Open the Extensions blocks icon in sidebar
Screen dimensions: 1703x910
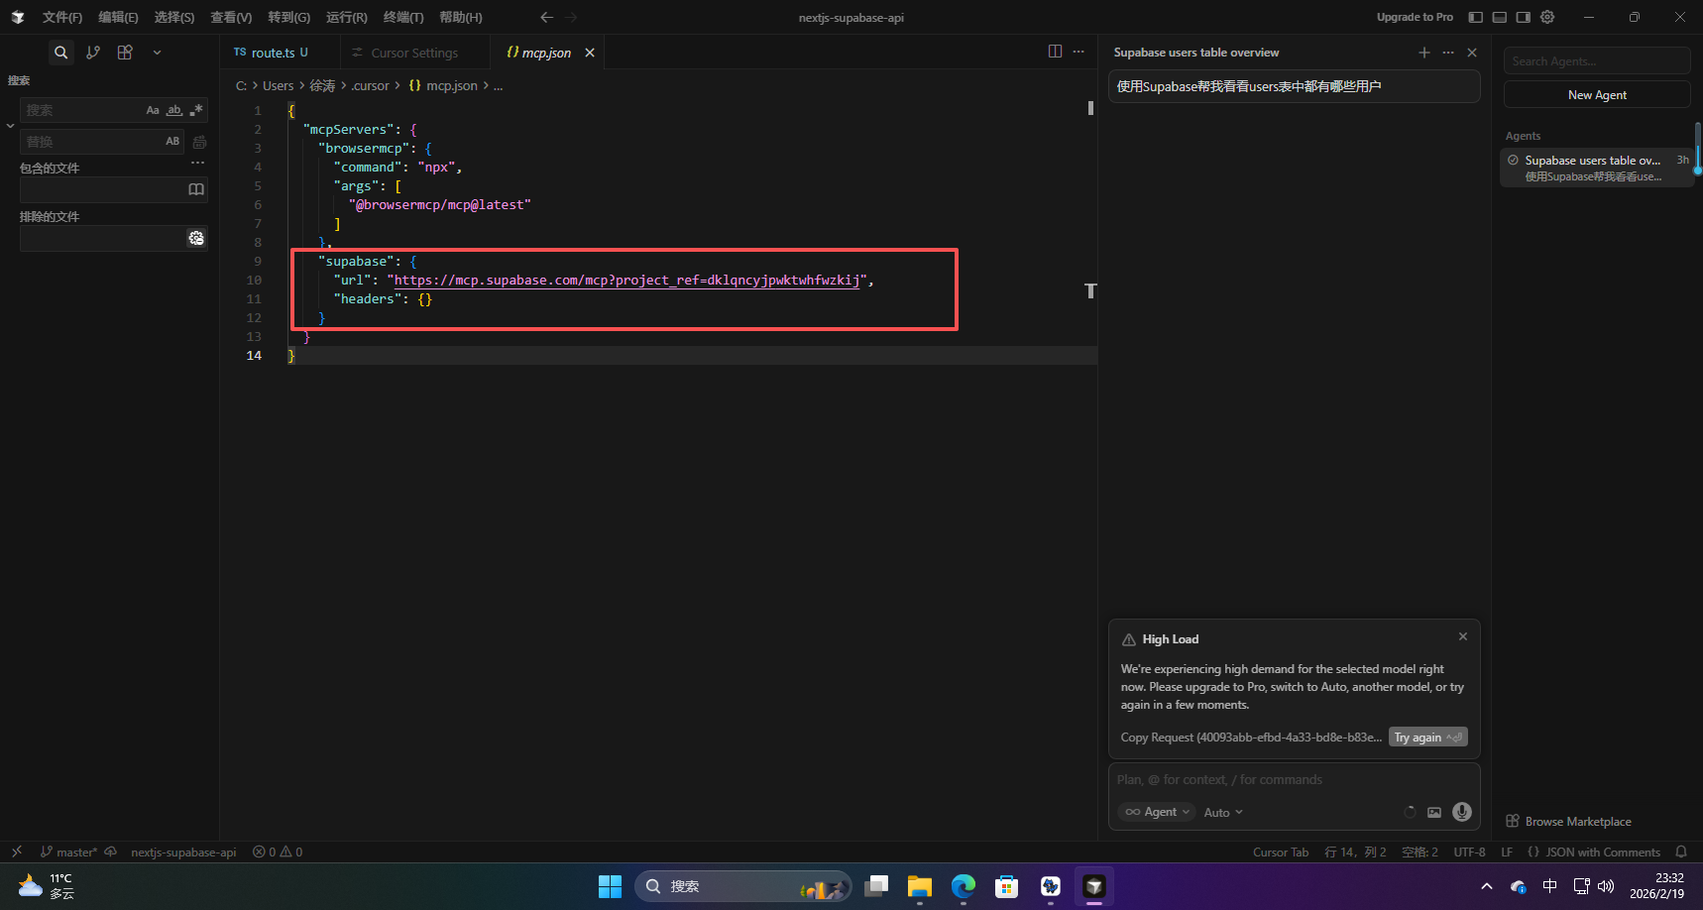coord(125,53)
